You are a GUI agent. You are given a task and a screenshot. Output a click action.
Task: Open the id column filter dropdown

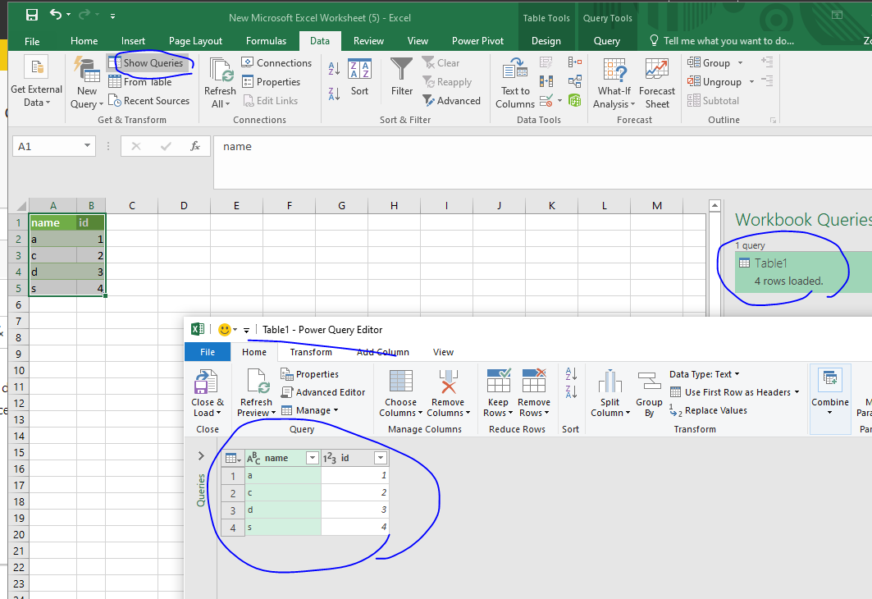[381, 458]
